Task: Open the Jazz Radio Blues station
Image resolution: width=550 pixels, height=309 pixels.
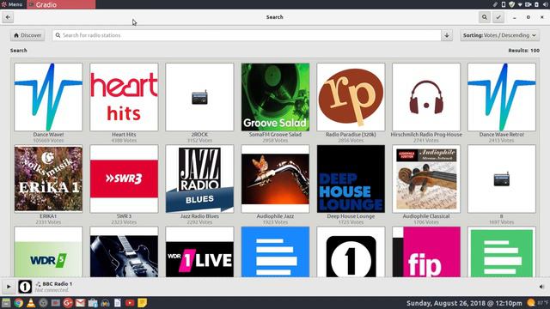Action: [199, 179]
